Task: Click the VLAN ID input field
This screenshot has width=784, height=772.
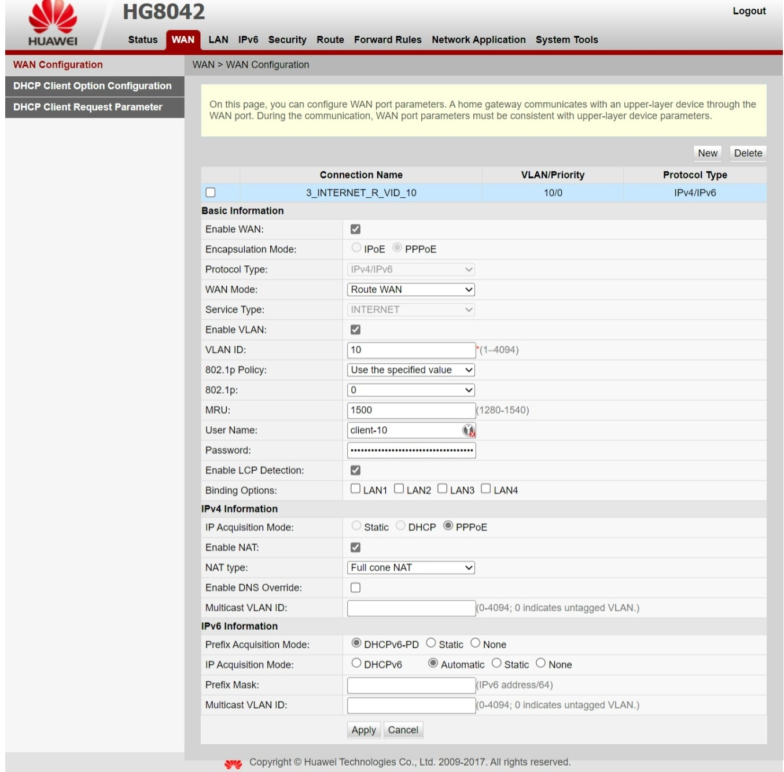Action: (411, 350)
